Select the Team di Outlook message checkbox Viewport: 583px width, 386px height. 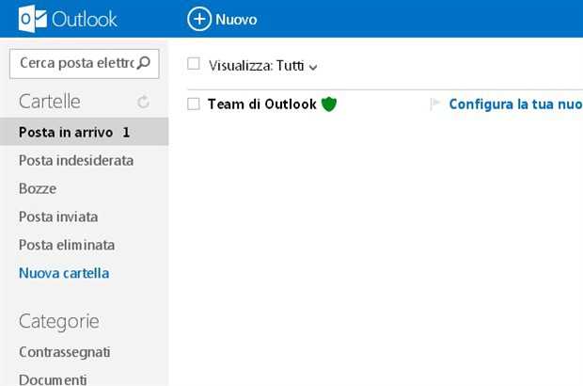pos(194,104)
